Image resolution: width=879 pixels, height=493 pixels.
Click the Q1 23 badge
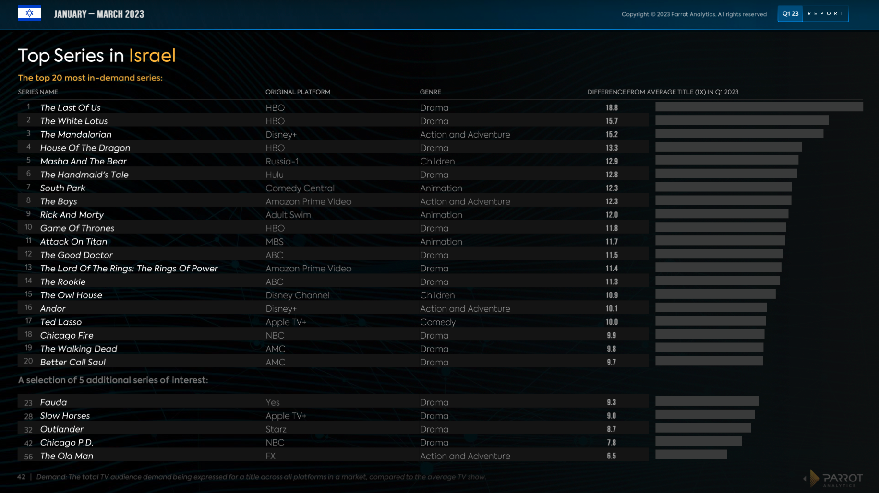[x=790, y=14]
